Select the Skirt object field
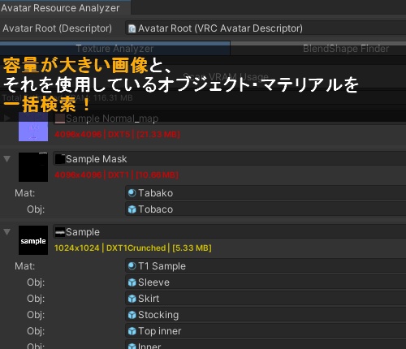Screen dimensions: 406x349 (x=266, y=299)
